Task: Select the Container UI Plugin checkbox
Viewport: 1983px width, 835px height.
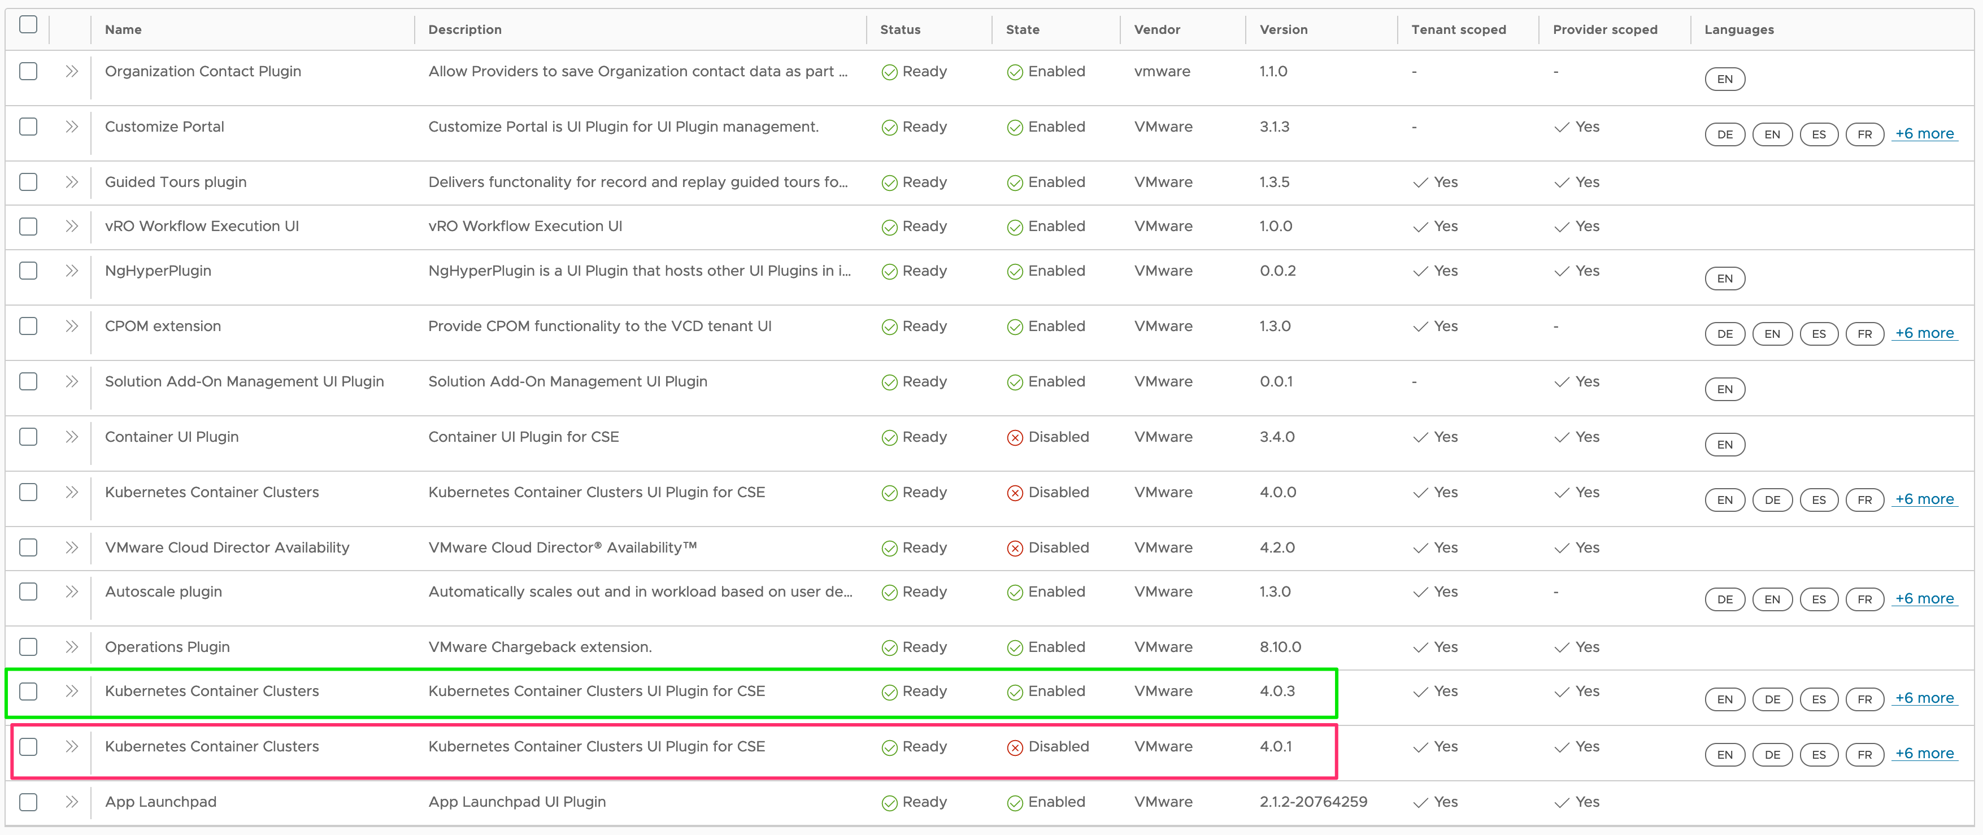Action: coord(28,437)
